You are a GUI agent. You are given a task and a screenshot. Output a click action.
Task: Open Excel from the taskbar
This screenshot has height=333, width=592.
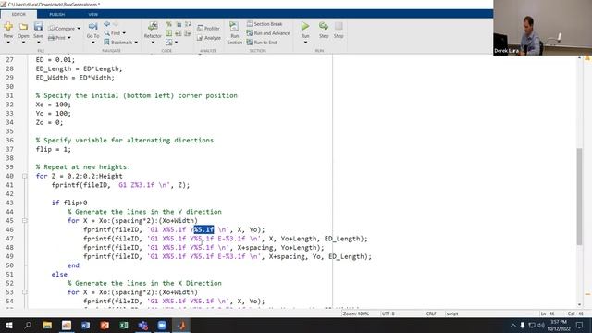pos(124,325)
